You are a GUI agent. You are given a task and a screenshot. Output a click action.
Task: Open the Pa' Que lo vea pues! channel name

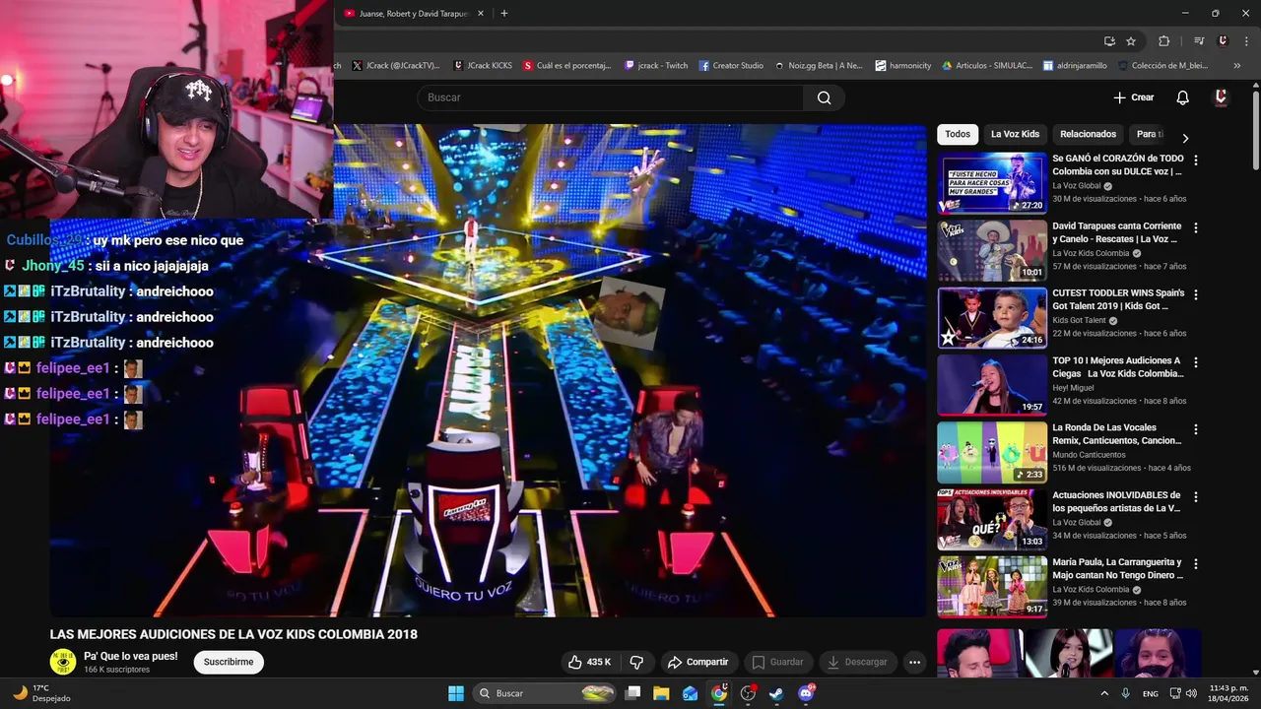131,656
